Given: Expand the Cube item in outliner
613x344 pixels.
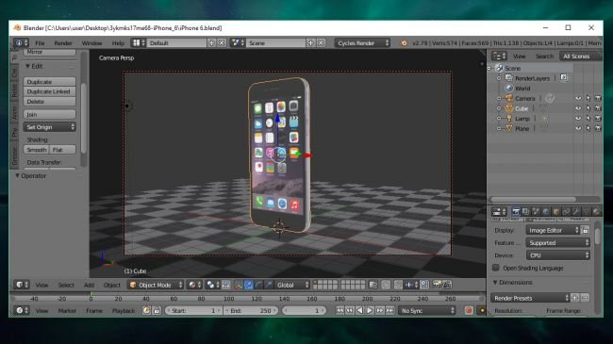Looking at the screenshot, I should (x=499, y=108).
